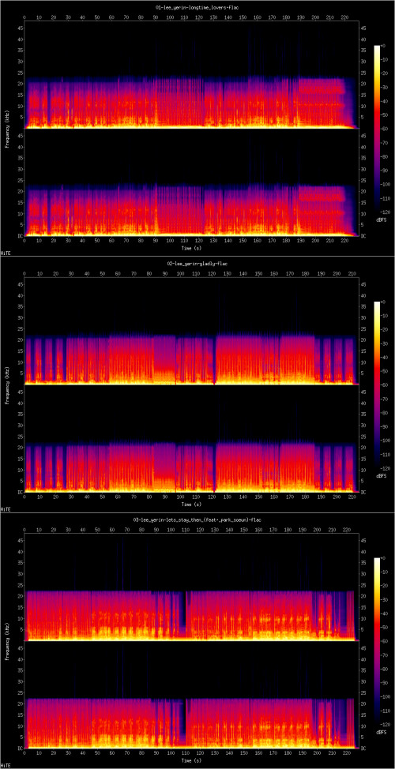Click the 220 tick on longtime_lovers top time axis
The image size is (395, 769).
point(345,16)
